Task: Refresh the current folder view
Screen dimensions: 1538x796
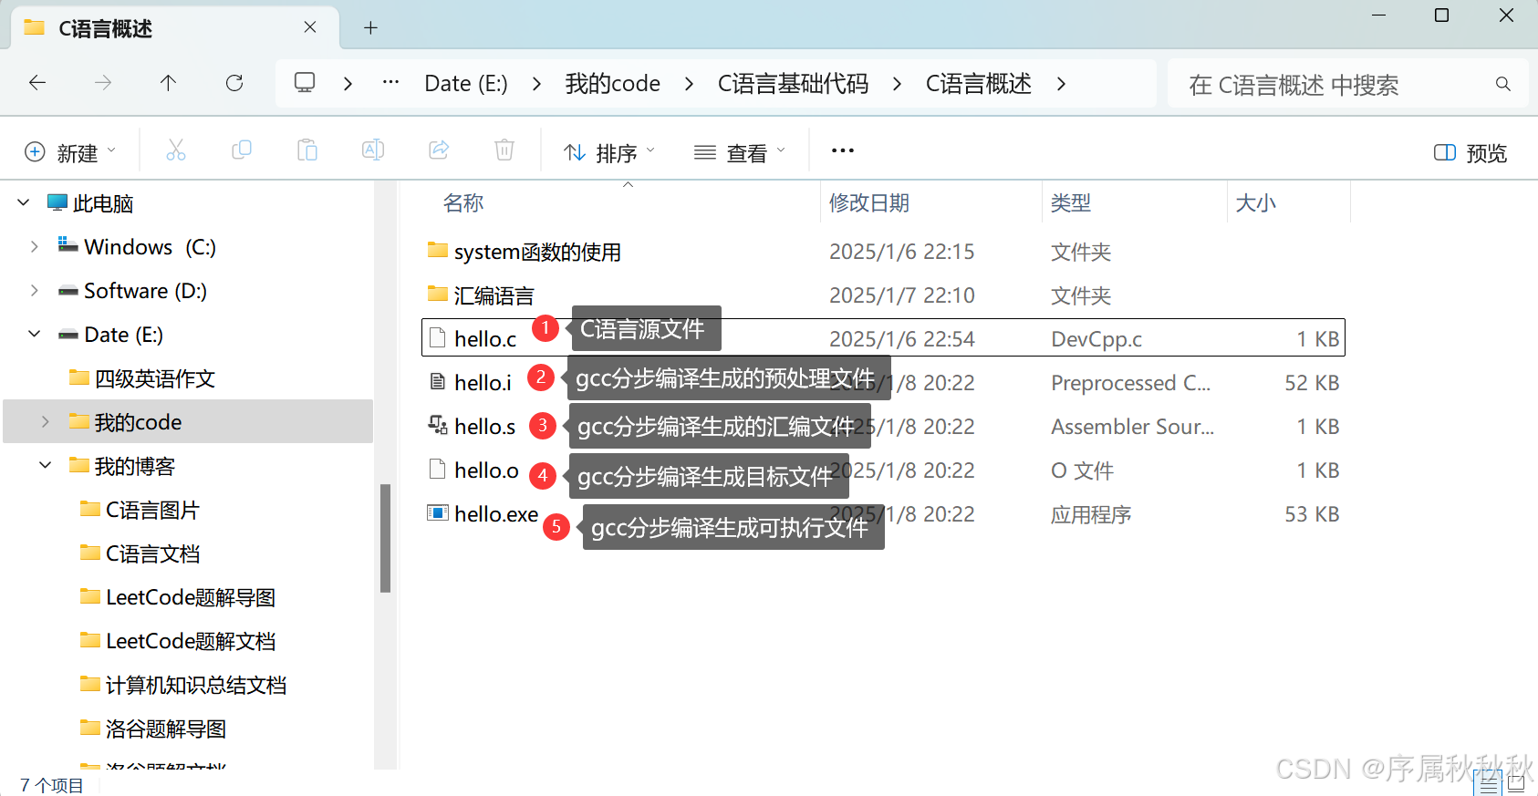Action: [234, 83]
